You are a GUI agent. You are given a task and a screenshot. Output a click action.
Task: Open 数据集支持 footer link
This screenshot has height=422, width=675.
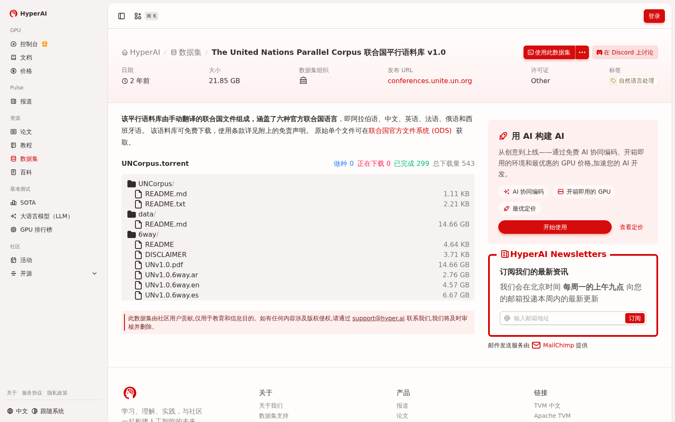pos(274,416)
